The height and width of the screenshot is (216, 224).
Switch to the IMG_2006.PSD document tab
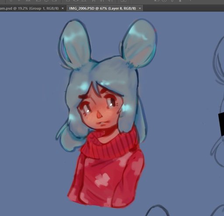click(102, 8)
